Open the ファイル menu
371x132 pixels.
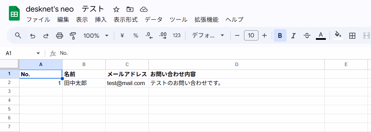point(38,19)
